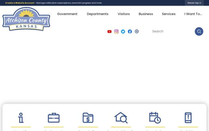Viewport: 209px width, 131px height.
Task: Focus the Search input field
Action: point(172,31)
